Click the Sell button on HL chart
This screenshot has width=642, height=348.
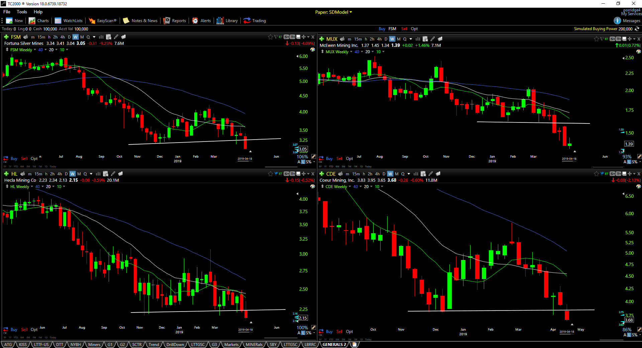pos(24,330)
